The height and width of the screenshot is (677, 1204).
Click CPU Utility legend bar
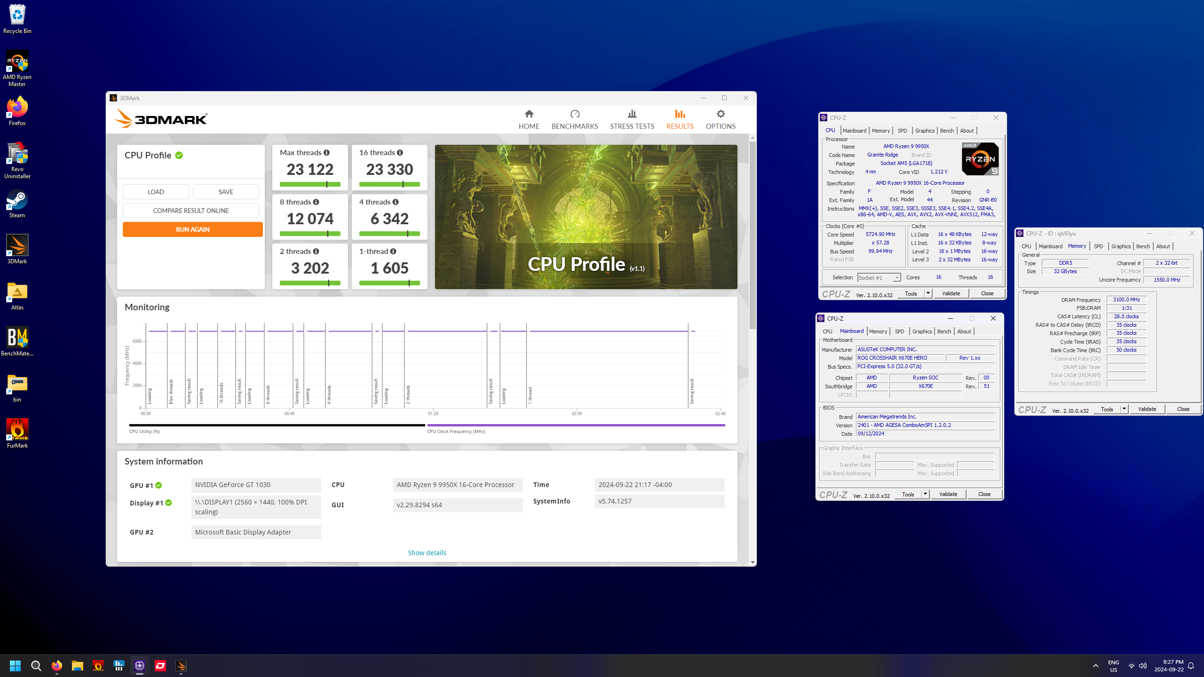(277, 425)
